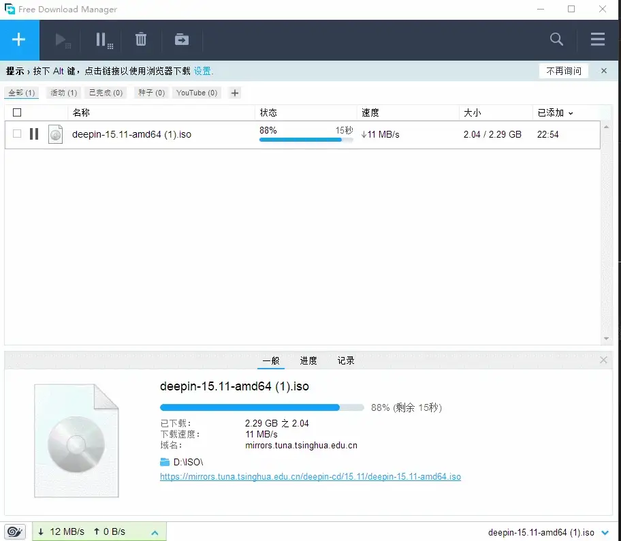The height and width of the screenshot is (541, 621).
Task: Sort by 已添加 column arrow
Action: pos(571,113)
